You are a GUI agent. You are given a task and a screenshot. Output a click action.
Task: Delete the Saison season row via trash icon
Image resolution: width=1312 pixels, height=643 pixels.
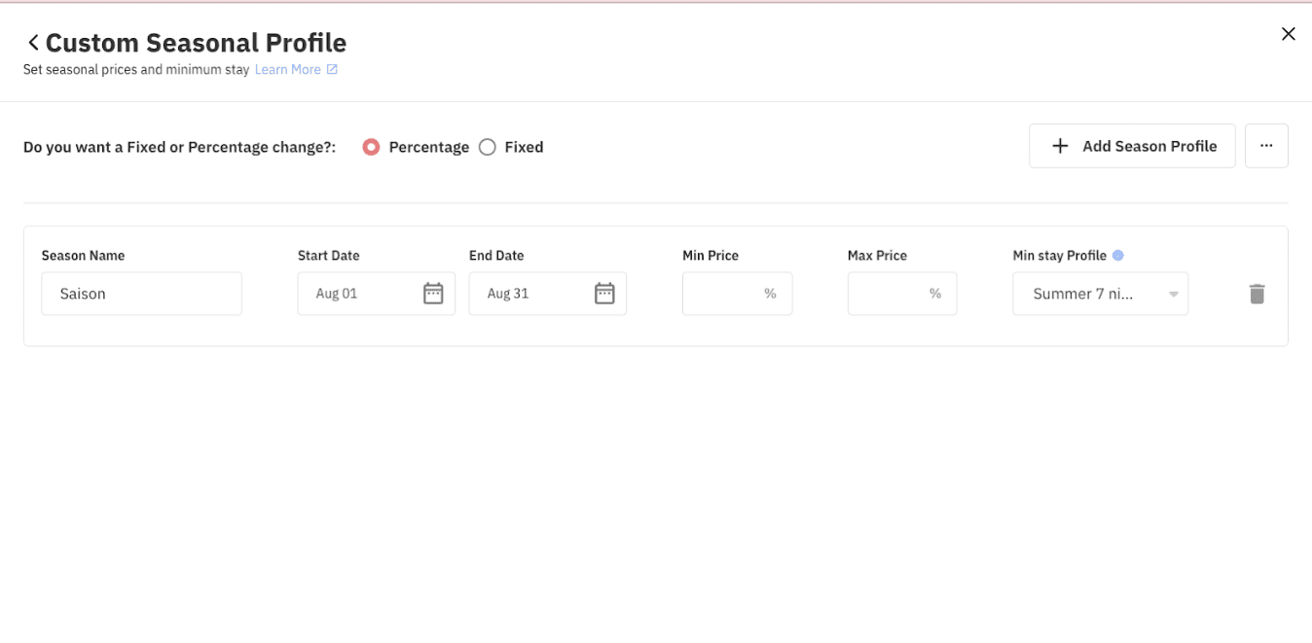click(x=1257, y=293)
